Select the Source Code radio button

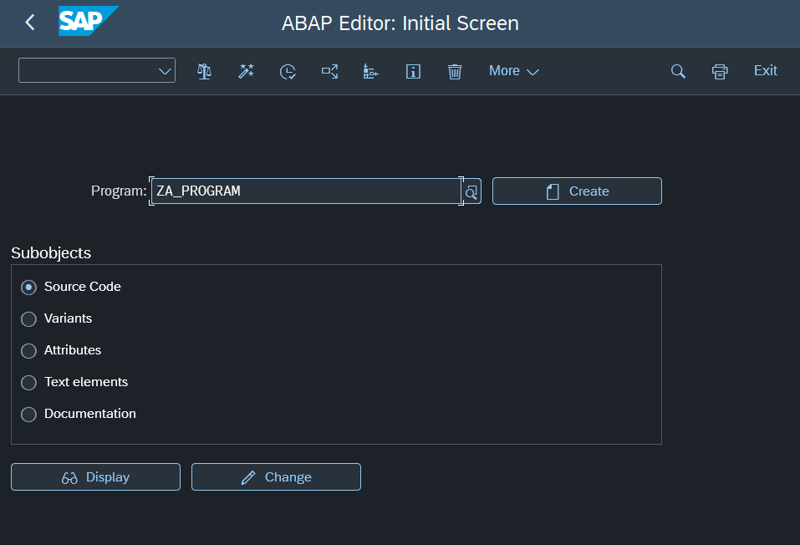[28, 287]
